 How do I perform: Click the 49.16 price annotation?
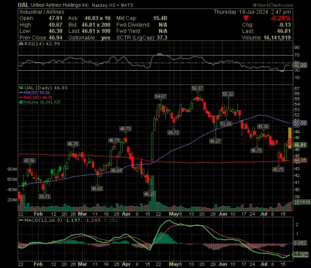(x=263, y=126)
